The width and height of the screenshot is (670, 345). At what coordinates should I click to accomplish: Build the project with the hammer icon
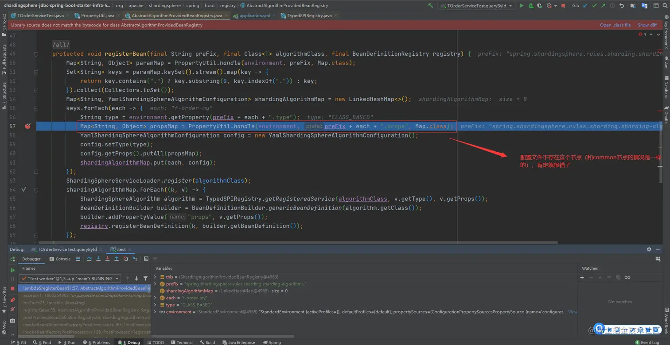click(430, 6)
